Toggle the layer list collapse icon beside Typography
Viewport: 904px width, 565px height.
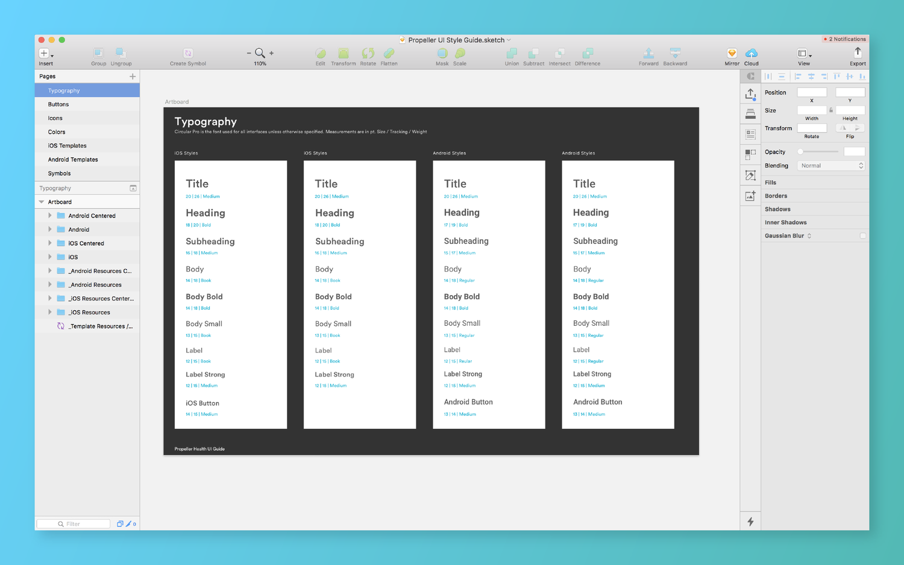133,188
